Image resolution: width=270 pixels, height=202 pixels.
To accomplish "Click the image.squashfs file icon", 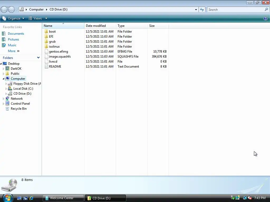I will (x=46, y=56).
